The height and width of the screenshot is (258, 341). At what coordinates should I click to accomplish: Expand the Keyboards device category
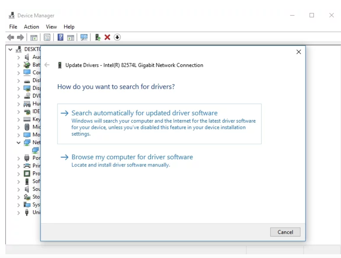click(x=18, y=119)
